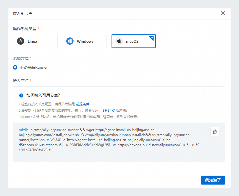
Task: Click the 接入新节点 dialog title
Action: [23, 13]
